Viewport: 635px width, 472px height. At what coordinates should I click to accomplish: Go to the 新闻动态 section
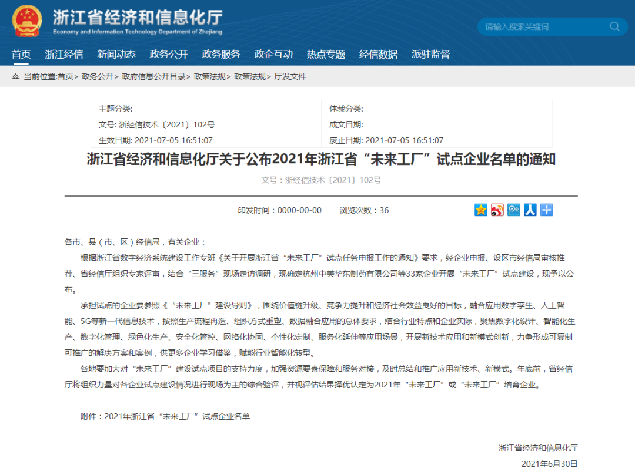116,54
